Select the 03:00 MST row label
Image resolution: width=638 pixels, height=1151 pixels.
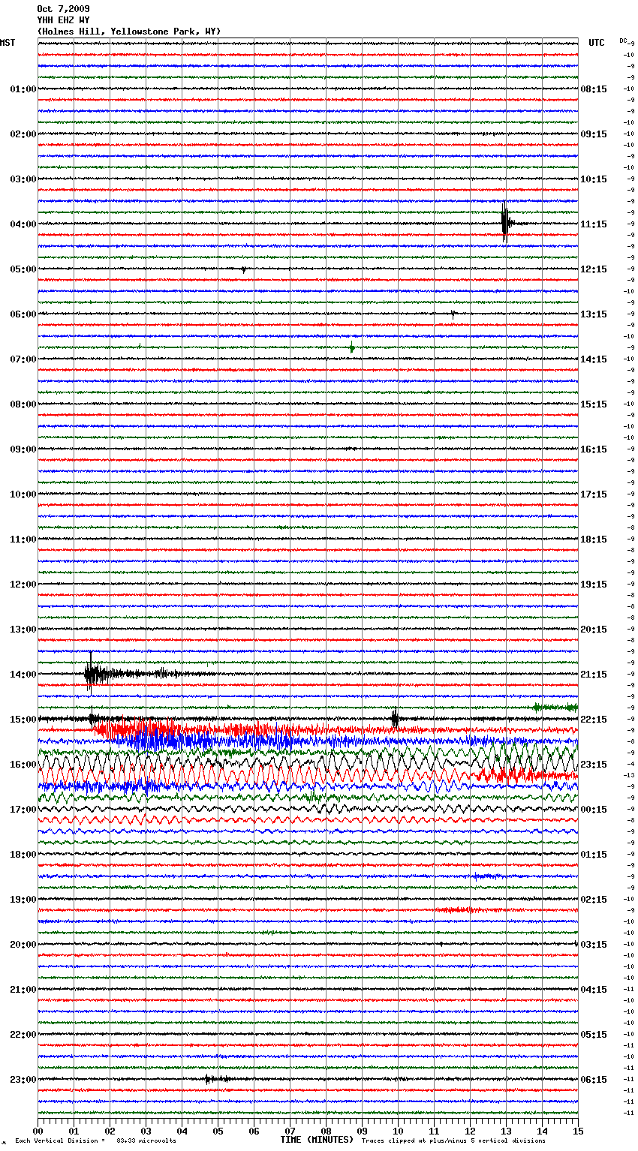click(x=23, y=179)
